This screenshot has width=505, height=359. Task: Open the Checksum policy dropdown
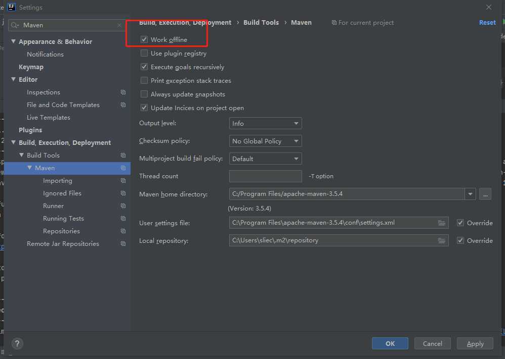coord(265,141)
